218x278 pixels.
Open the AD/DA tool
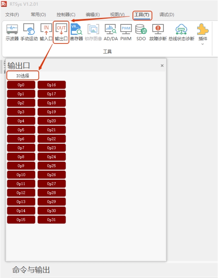pos(111,32)
